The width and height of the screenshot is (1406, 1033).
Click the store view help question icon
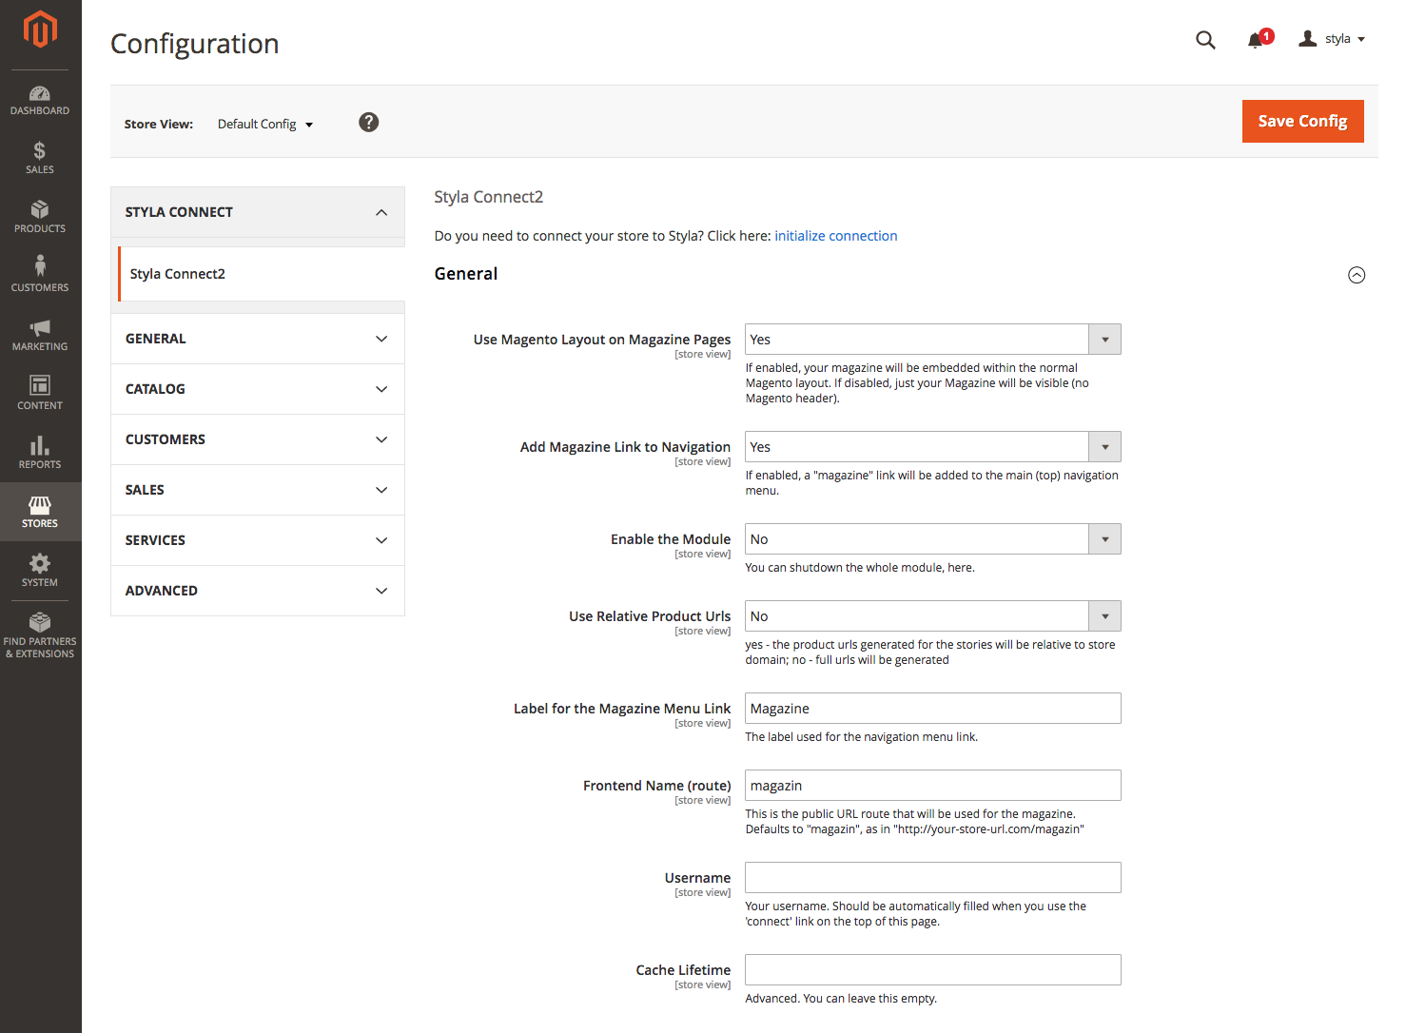click(x=369, y=122)
